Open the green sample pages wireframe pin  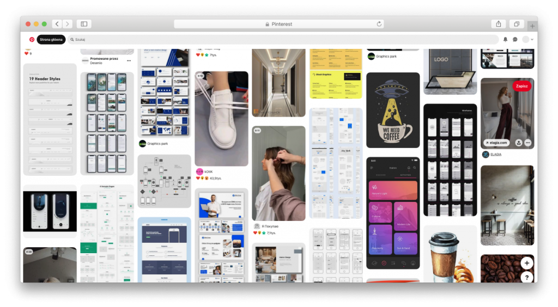point(107,234)
